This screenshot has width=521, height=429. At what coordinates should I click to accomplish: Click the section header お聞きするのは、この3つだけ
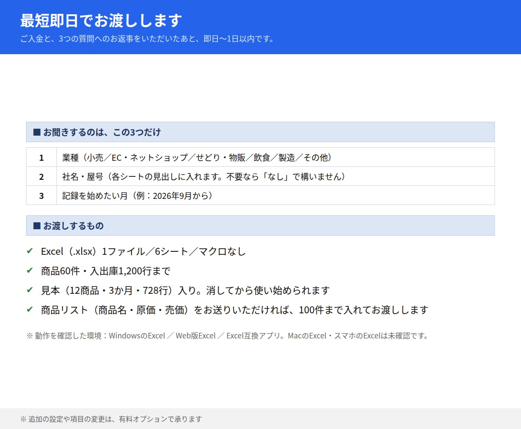[x=260, y=132]
